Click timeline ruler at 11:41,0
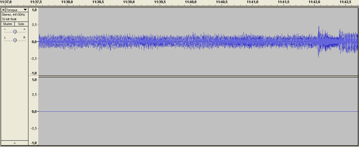The image size is (359, 147). [x=252, y=2]
